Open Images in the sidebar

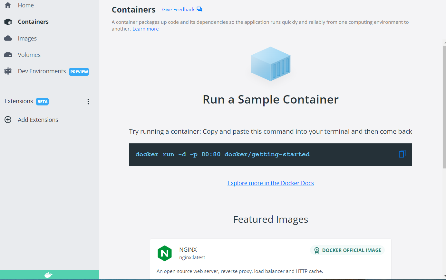(x=27, y=39)
